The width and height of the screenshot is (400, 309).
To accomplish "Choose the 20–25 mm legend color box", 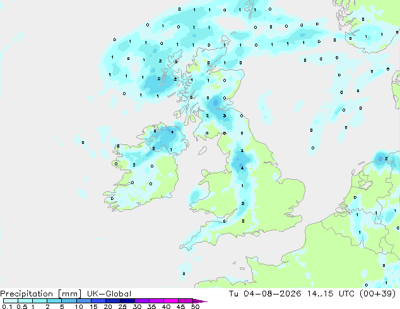I will (113, 301).
